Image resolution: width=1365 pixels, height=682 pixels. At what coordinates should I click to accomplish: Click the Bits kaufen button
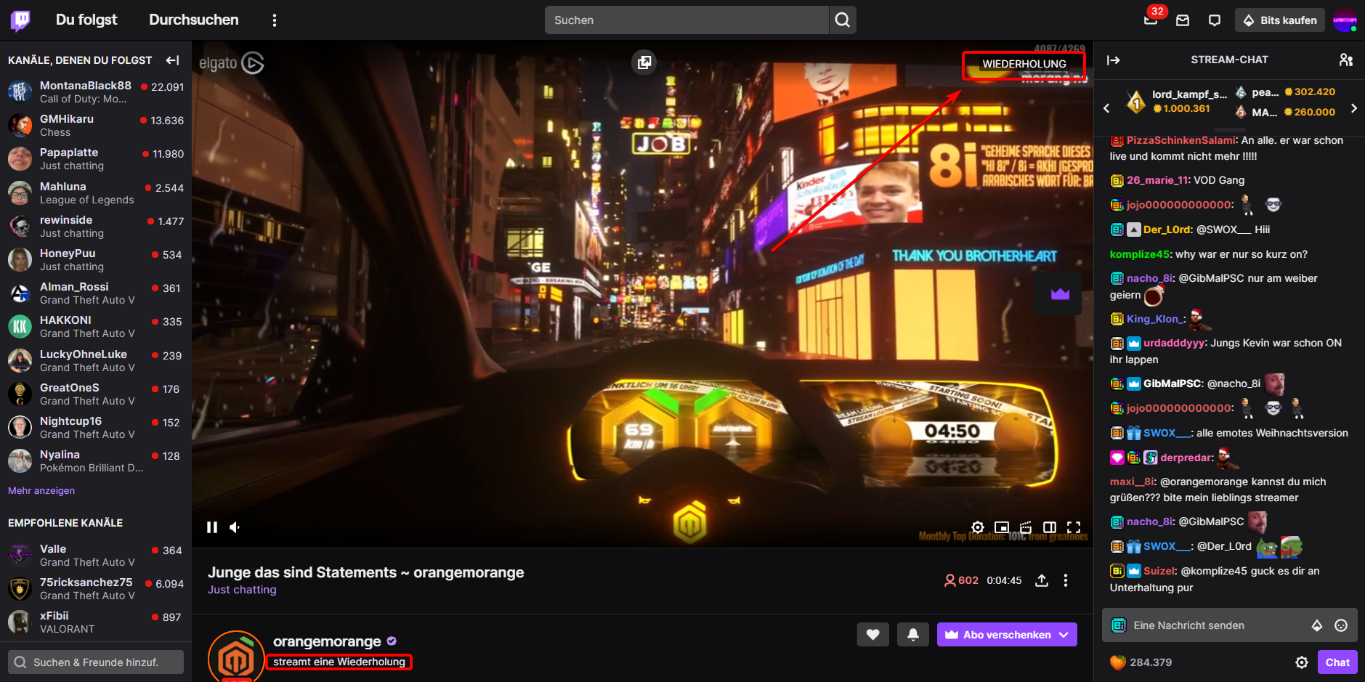coord(1279,20)
